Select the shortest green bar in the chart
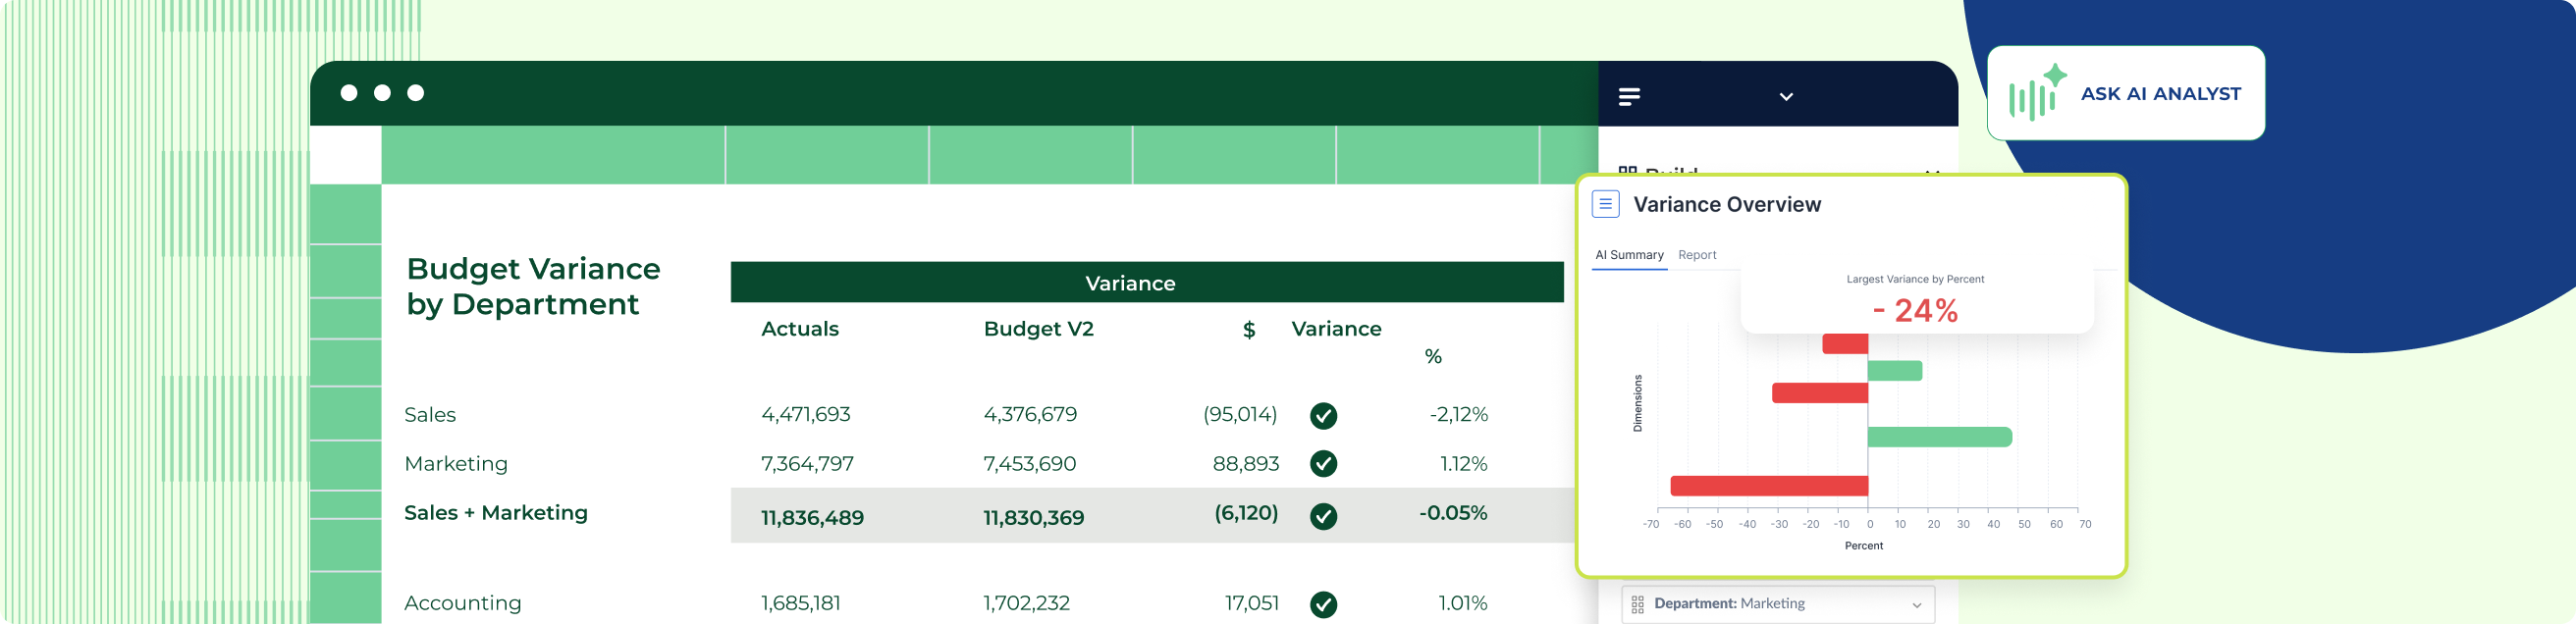The width and height of the screenshot is (2576, 624). [x=1894, y=371]
